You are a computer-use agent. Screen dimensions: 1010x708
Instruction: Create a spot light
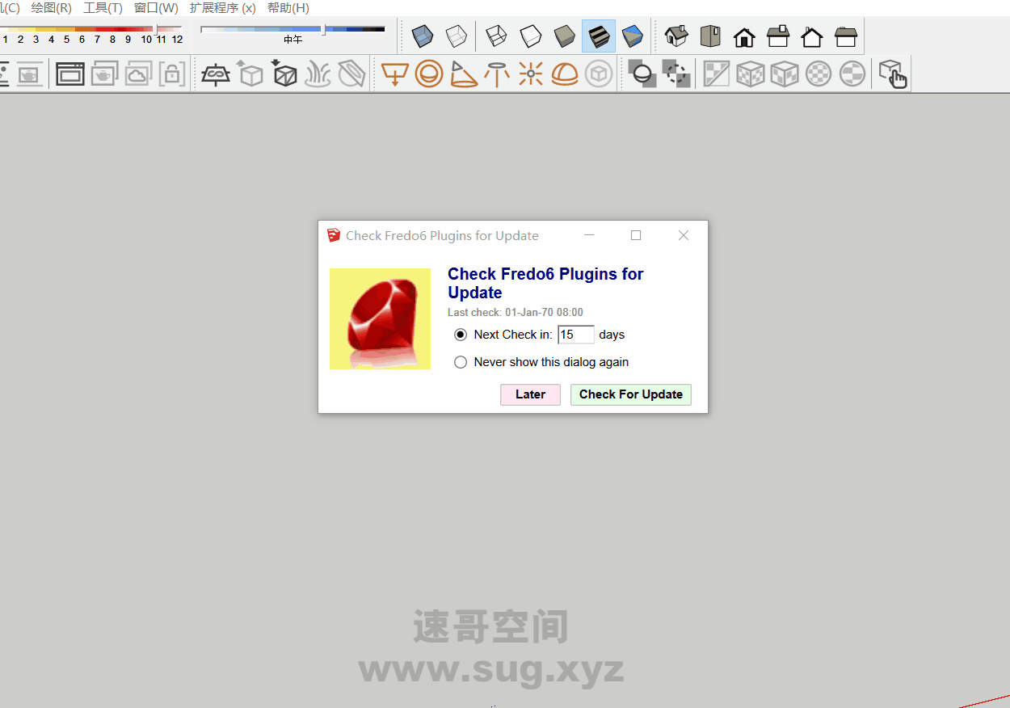click(x=463, y=74)
